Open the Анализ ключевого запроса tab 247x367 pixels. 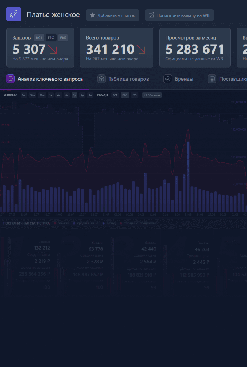45,79
